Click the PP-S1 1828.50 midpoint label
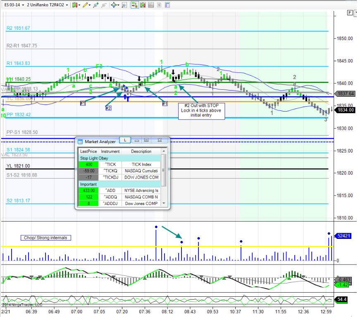 22,132
